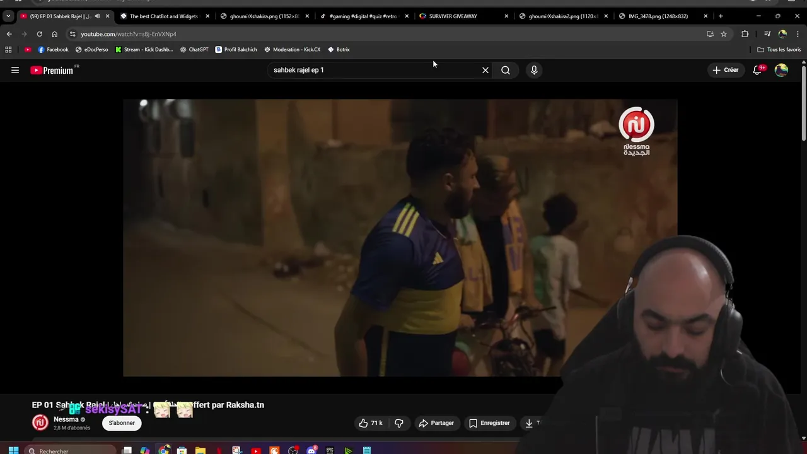Install app icon in address bar
The height and width of the screenshot is (454, 807).
(710, 34)
